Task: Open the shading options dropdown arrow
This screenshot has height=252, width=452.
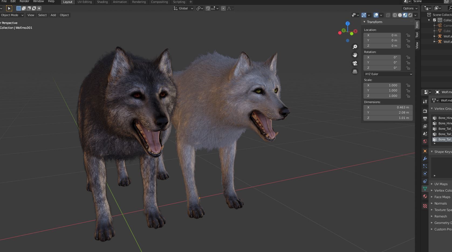Action: [x=416, y=15]
